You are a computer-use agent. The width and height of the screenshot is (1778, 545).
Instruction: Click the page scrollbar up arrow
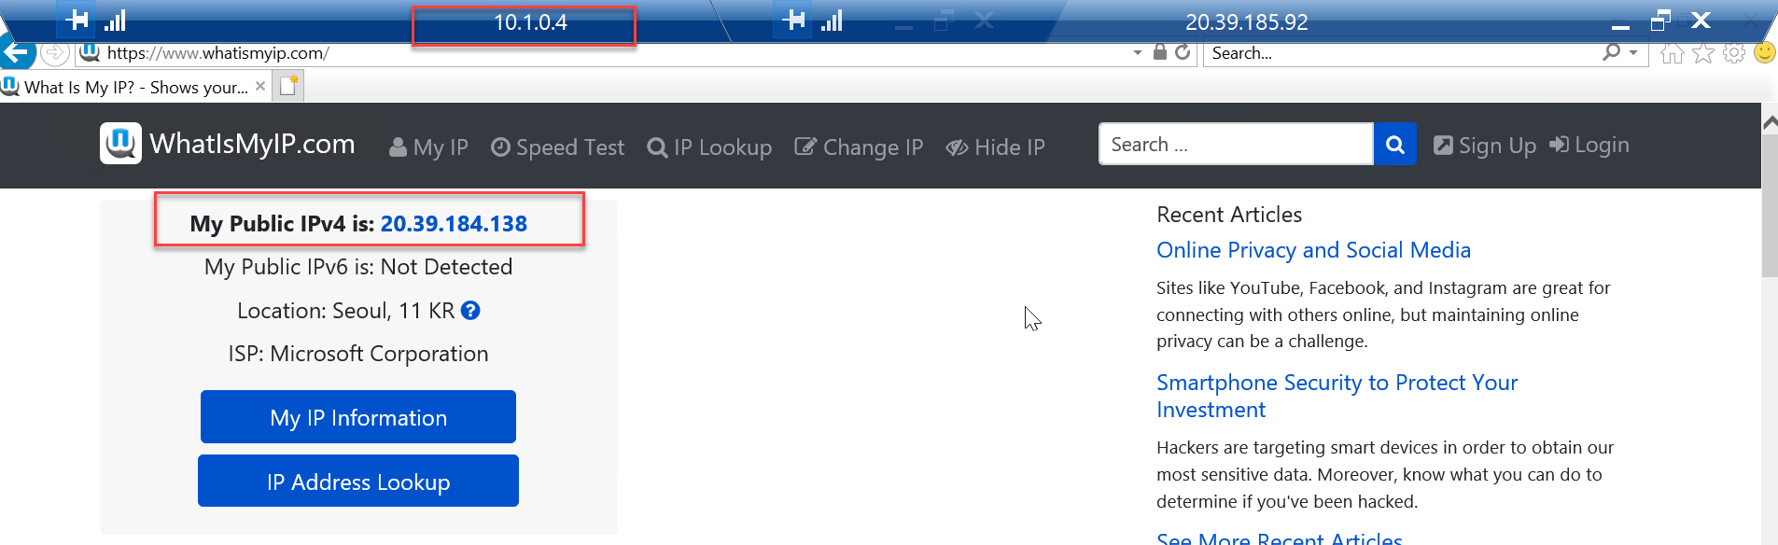pos(1770,122)
